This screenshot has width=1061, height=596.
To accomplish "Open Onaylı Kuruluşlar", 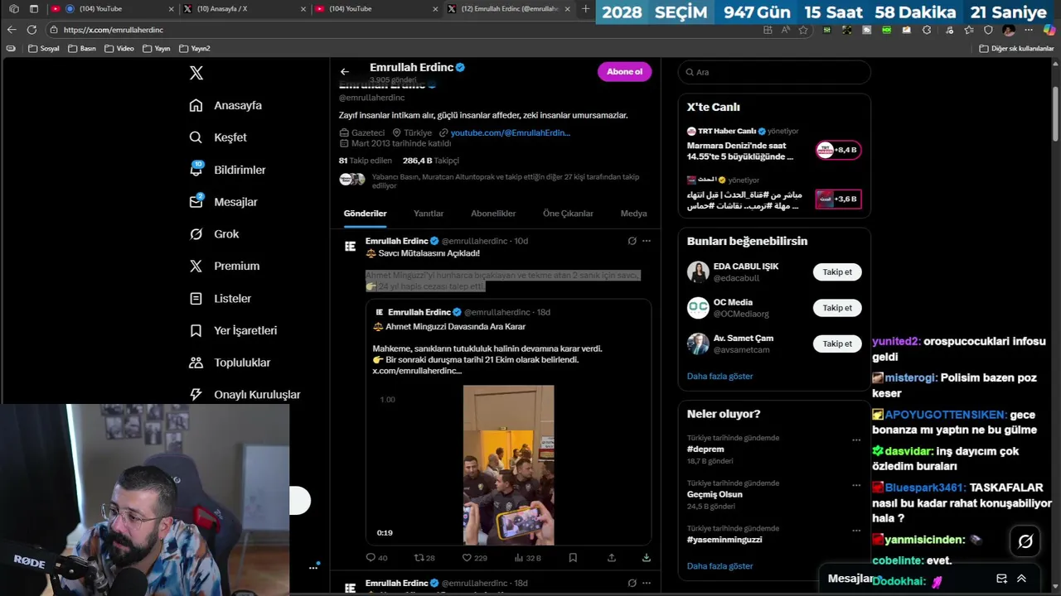I will 245,395.
